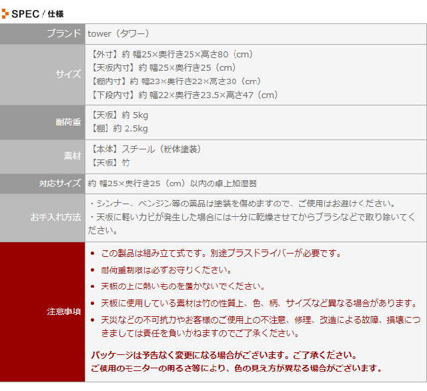
Task: Click the red 注意事項 header cell
Action: 64,312
